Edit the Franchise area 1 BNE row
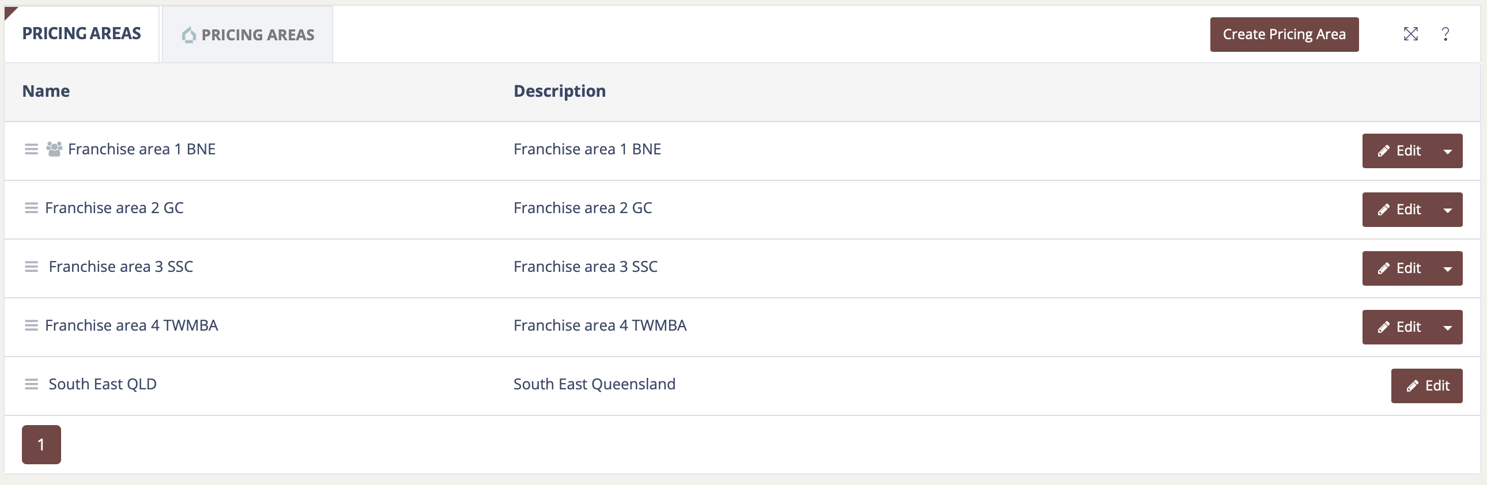Screen dimensions: 1487x485 pyautogui.click(x=1399, y=151)
